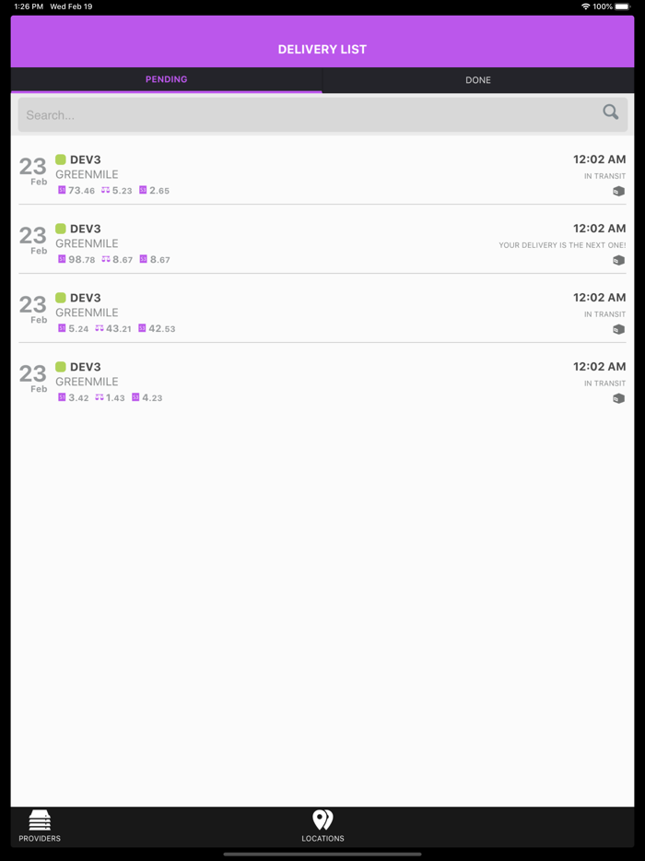Switch to the DONE tab
Viewport: 645px width, 861px height.
tap(478, 79)
